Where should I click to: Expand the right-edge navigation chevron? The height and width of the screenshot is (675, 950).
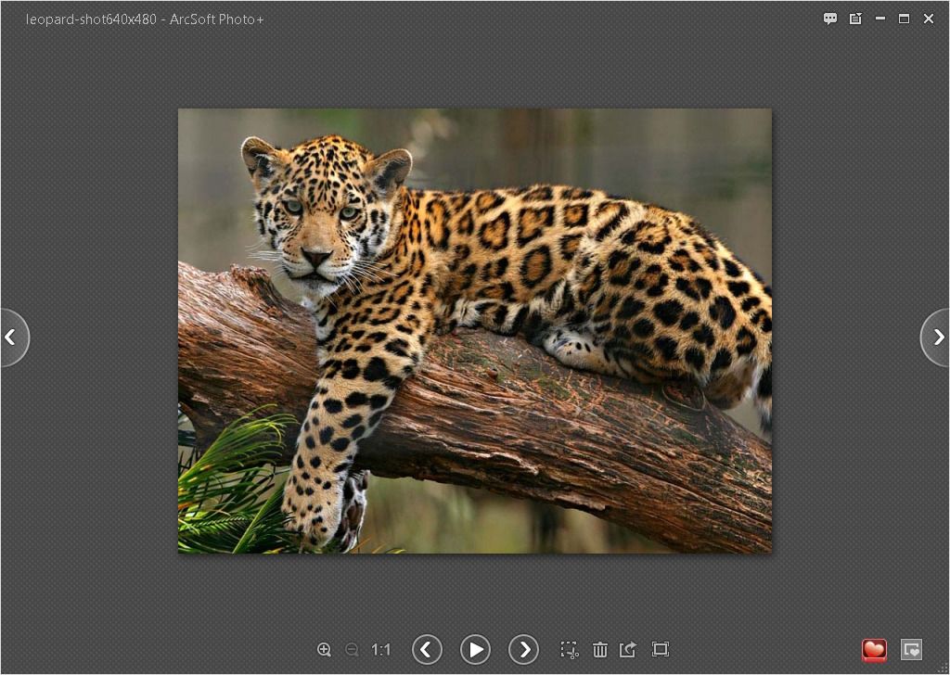(x=937, y=337)
